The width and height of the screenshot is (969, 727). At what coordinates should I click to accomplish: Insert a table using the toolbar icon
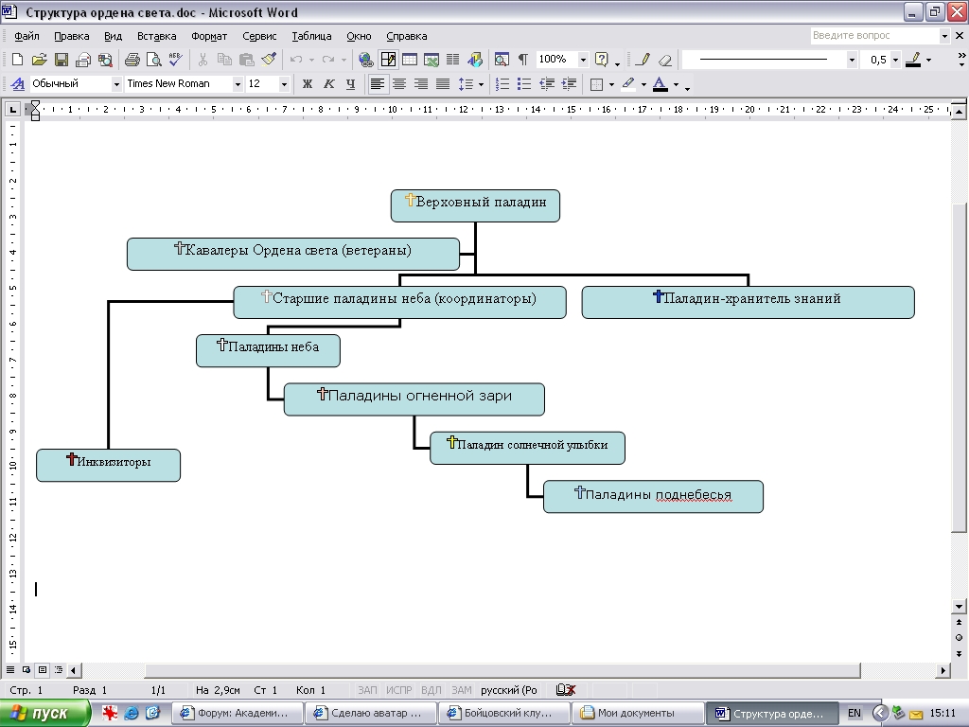(x=410, y=60)
